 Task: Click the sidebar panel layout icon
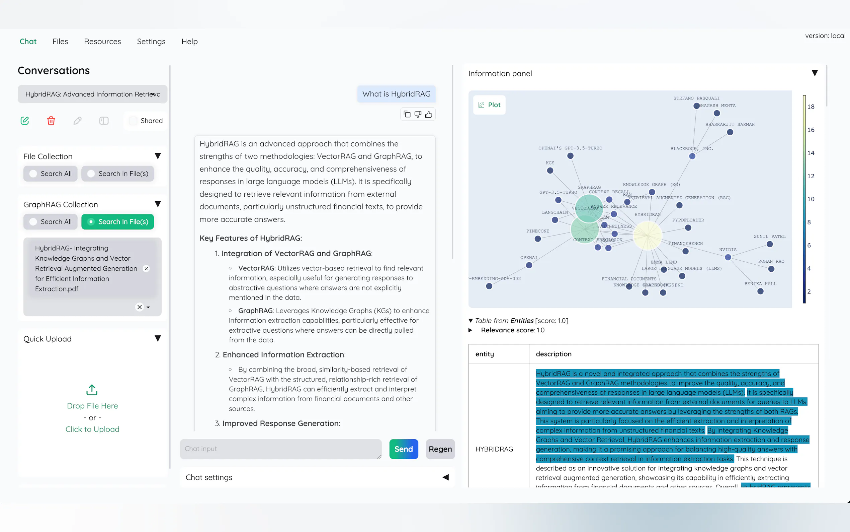point(104,121)
